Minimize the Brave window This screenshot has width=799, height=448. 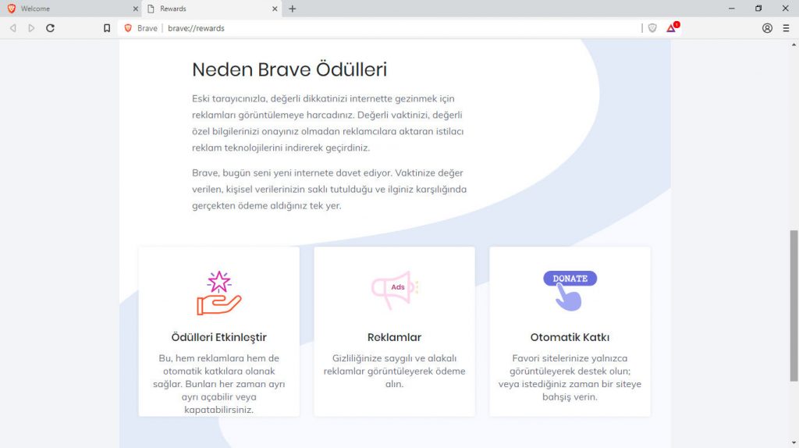732,9
